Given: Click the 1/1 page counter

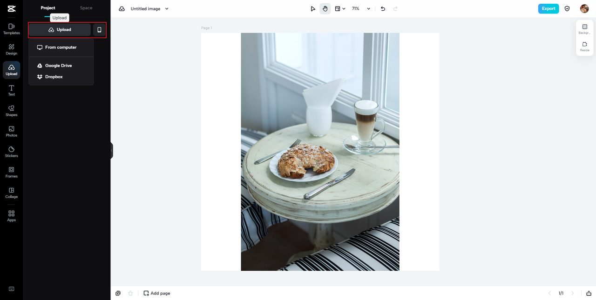Looking at the screenshot, I should pyautogui.click(x=561, y=293).
